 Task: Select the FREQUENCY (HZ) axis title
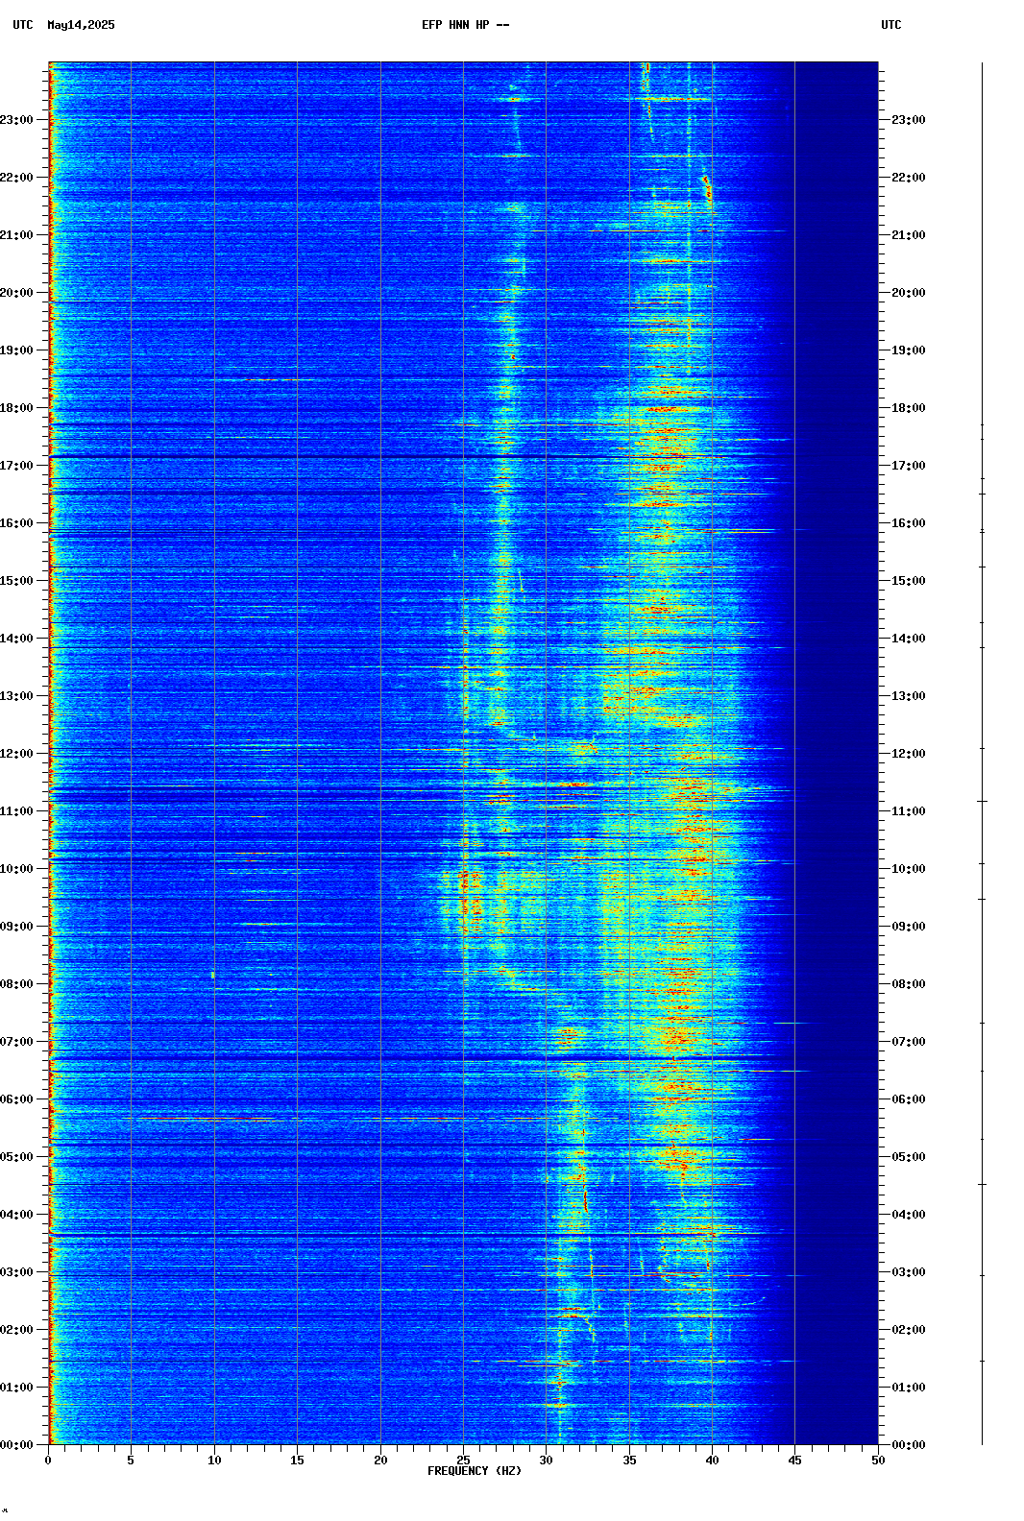coord(475,1471)
